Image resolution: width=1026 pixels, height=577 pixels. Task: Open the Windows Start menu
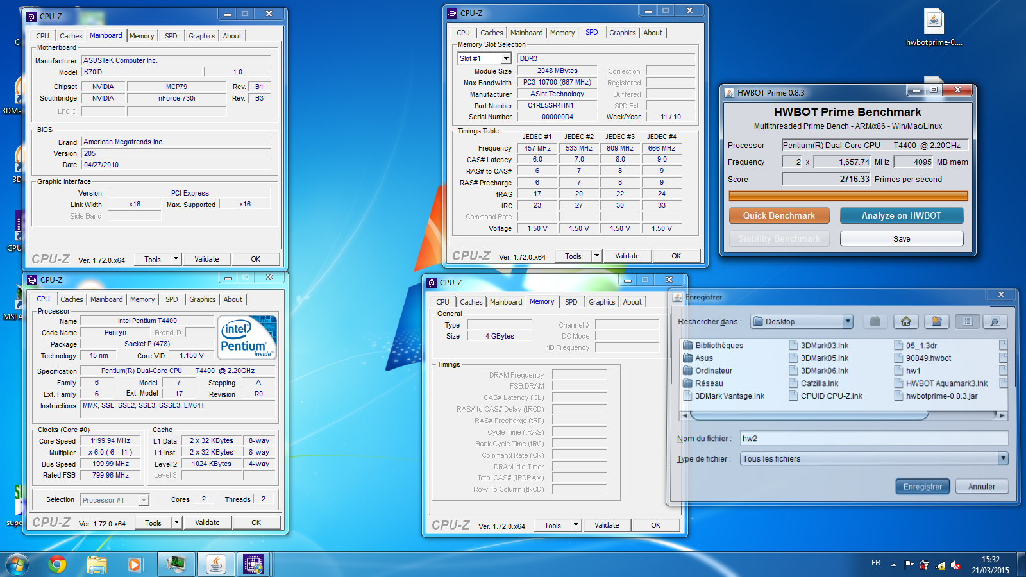point(17,564)
